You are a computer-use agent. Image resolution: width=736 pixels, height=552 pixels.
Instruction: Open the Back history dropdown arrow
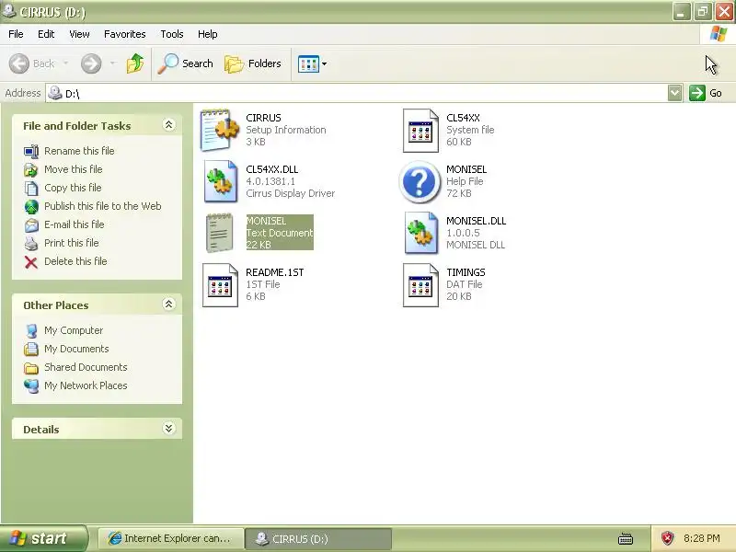click(x=65, y=63)
